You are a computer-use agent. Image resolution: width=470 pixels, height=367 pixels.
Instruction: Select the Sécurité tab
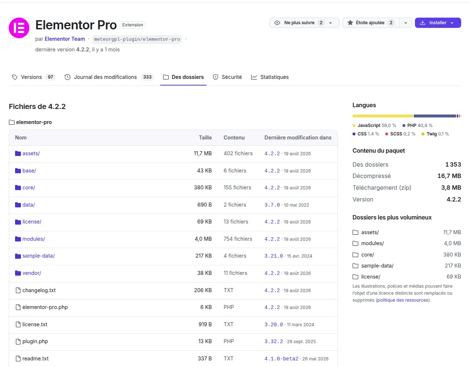click(227, 77)
